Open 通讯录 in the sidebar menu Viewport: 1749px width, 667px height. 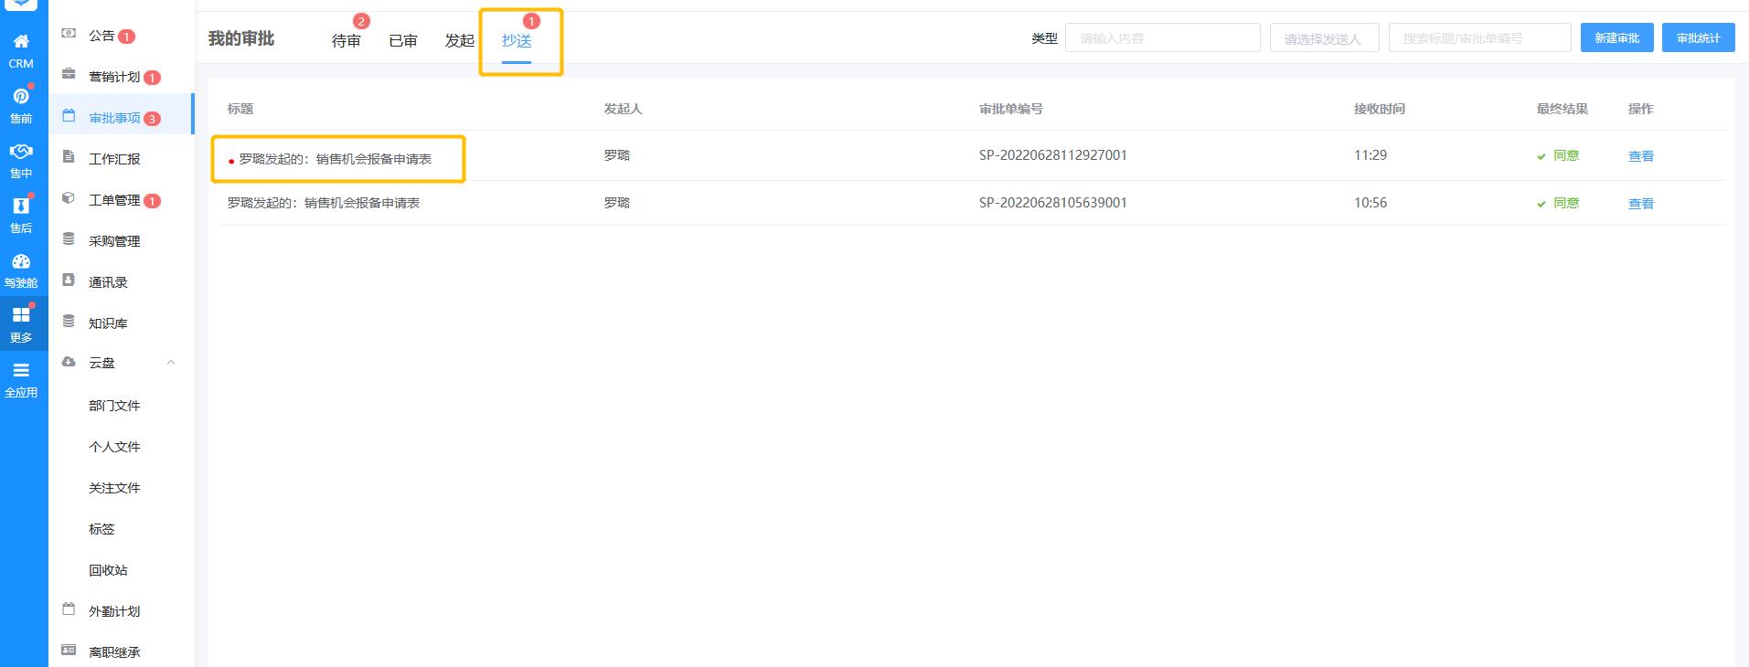pos(108,282)
